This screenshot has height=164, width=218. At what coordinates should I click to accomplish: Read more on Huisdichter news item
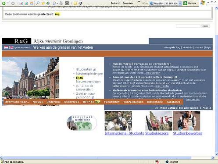tap(153, 73)
